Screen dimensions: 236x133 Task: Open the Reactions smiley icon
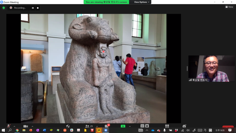click(184, 126)
